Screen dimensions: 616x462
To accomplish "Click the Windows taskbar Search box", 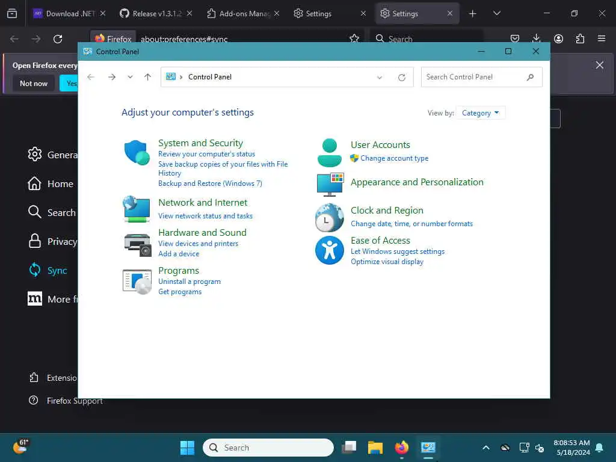I will [268, 448].
